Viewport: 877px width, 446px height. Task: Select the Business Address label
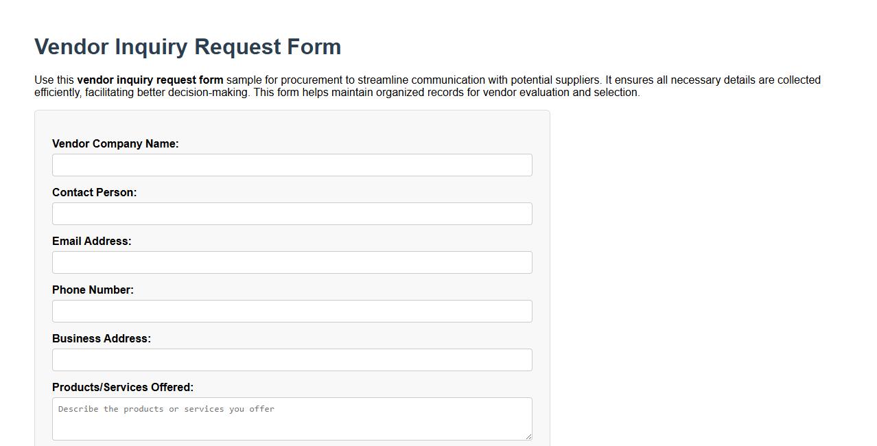click(102, 338)
